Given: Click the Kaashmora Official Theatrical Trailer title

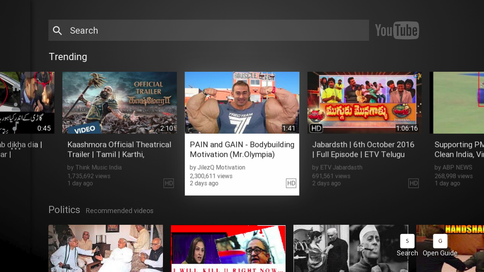Looking at the screenshot, I should coord(119,150).
